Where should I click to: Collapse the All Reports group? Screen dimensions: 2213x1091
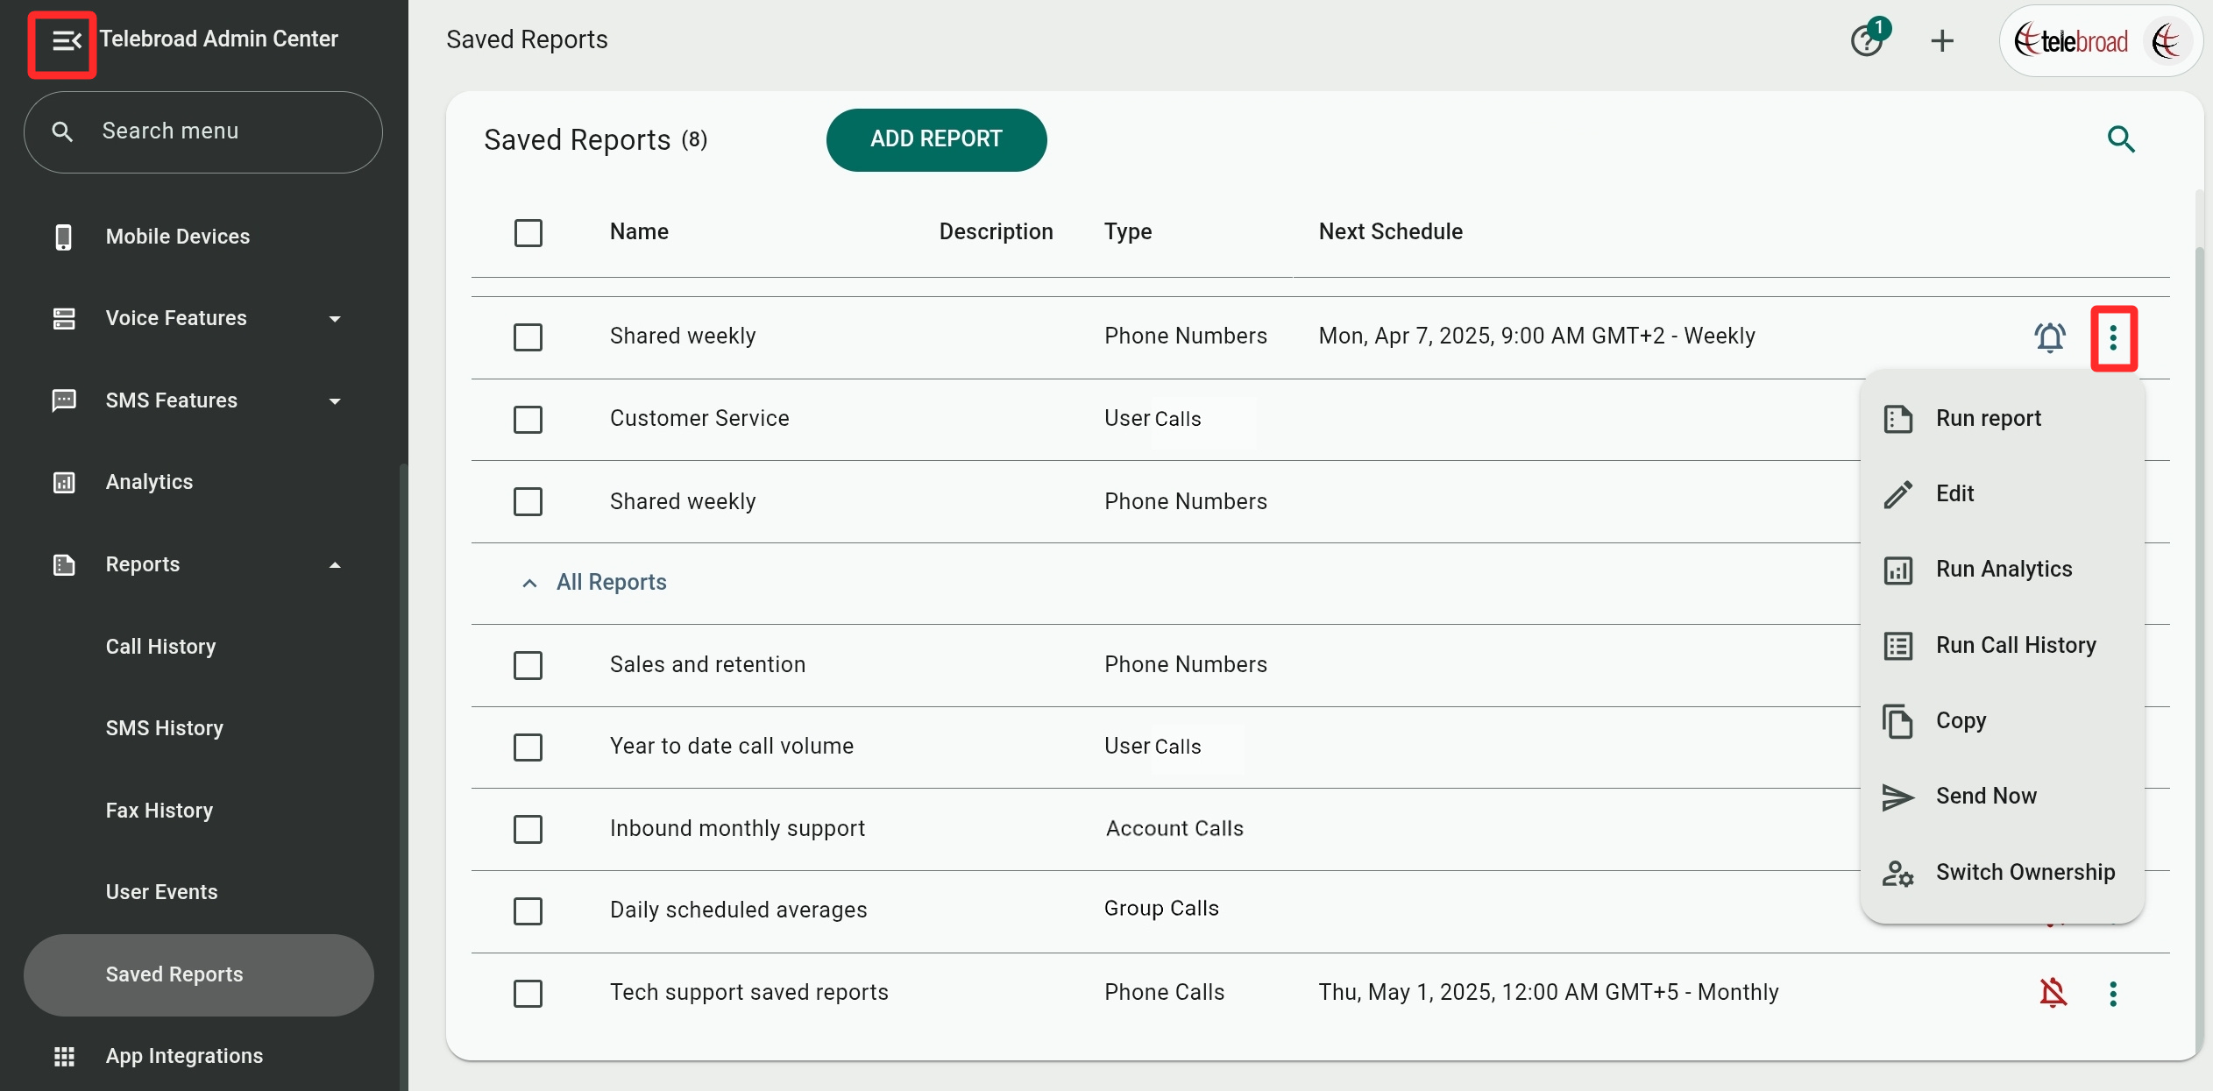pyautogui.click(x=529, y=583)
